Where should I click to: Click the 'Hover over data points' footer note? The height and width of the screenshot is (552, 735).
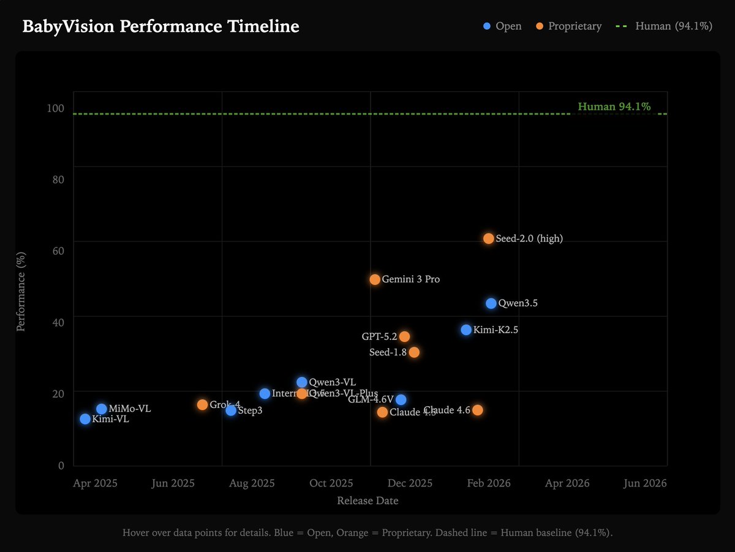tap(367, 532)
